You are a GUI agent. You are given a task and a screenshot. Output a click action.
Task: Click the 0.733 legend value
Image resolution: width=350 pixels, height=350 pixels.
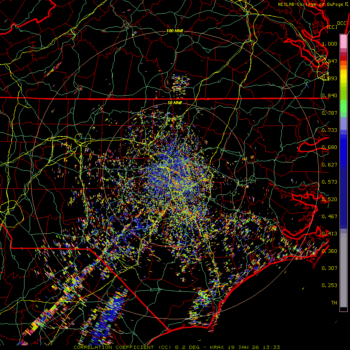tap(329, 130)
